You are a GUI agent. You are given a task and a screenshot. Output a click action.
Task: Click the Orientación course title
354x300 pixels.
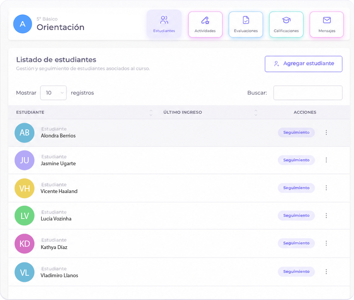60,27
